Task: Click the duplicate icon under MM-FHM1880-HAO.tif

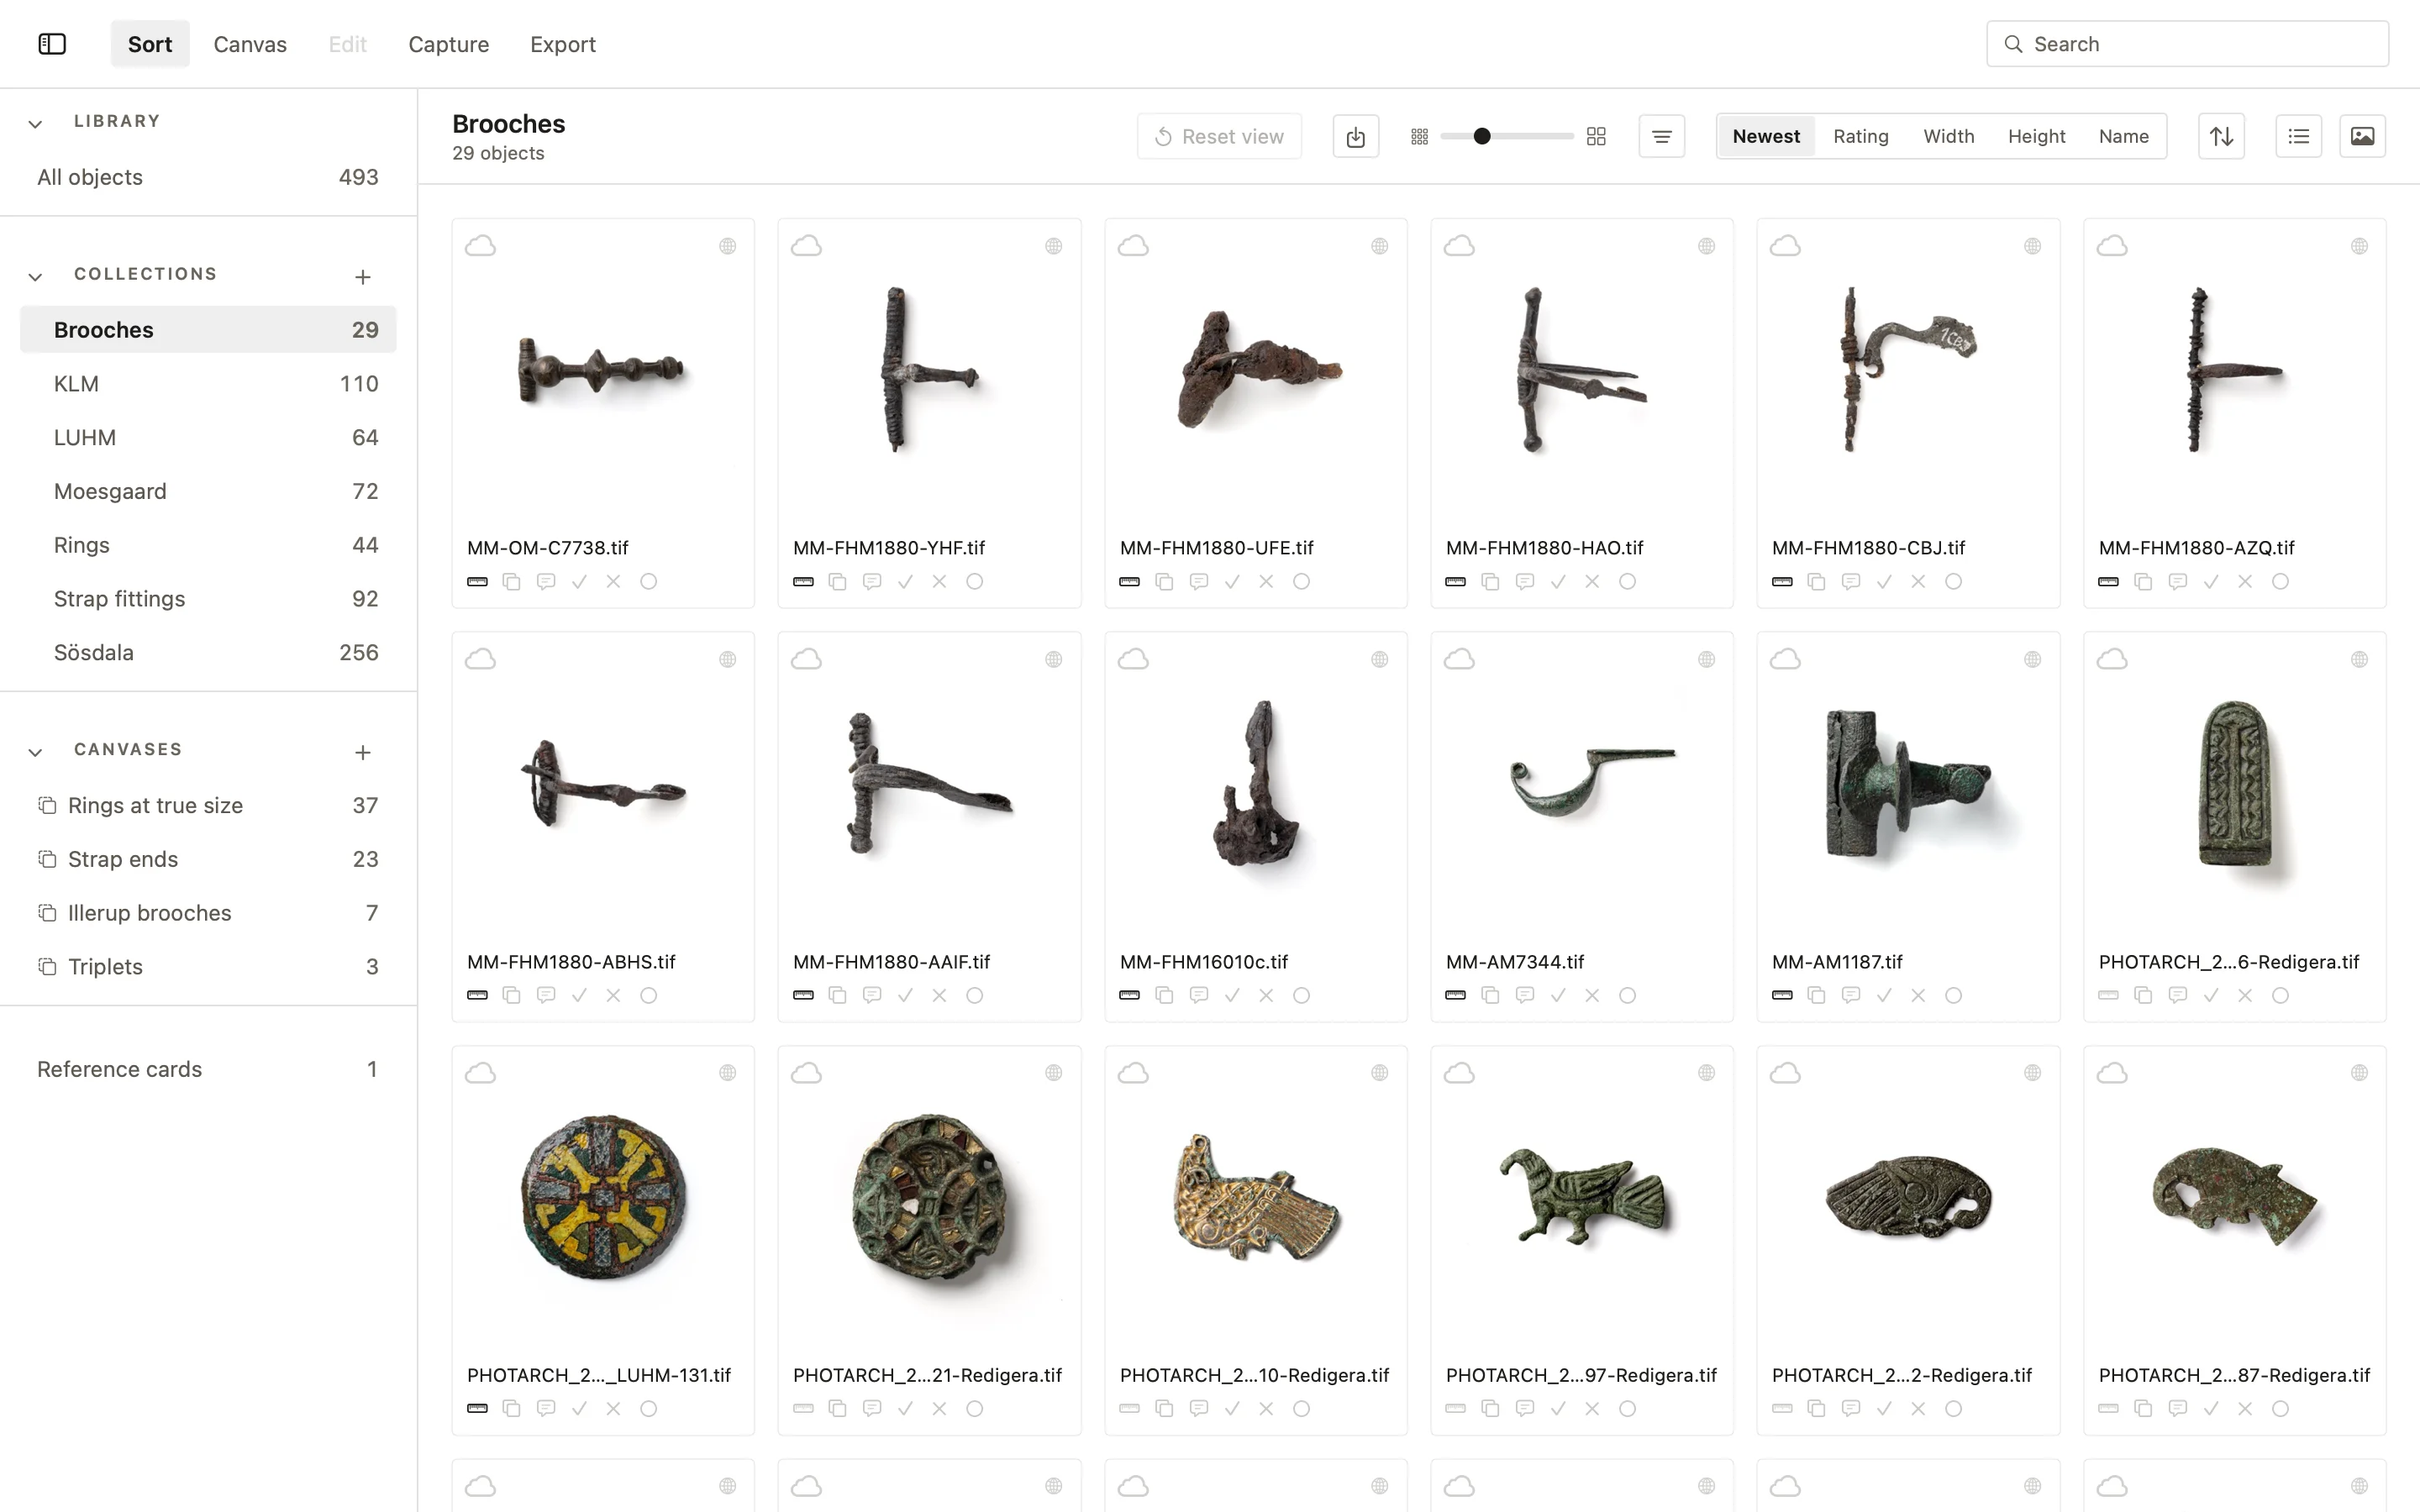Action: click(1490, 582)
